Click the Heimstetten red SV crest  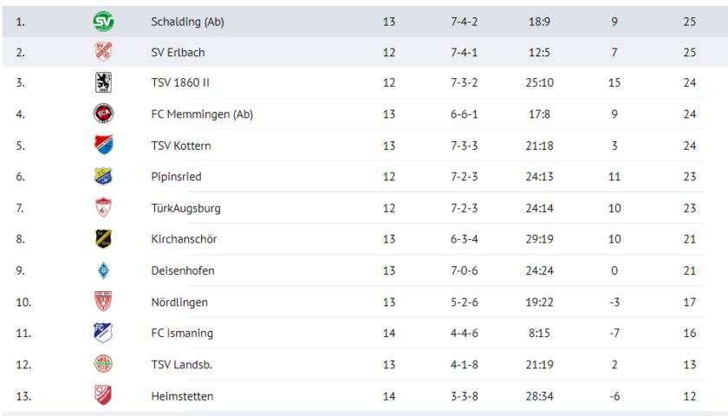click(x=103, y=395)
